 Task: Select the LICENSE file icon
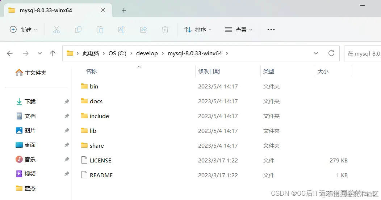84,160
